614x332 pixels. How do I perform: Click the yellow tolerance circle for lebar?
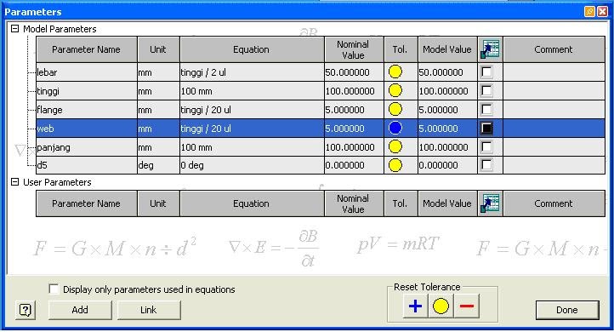[395, 72]
